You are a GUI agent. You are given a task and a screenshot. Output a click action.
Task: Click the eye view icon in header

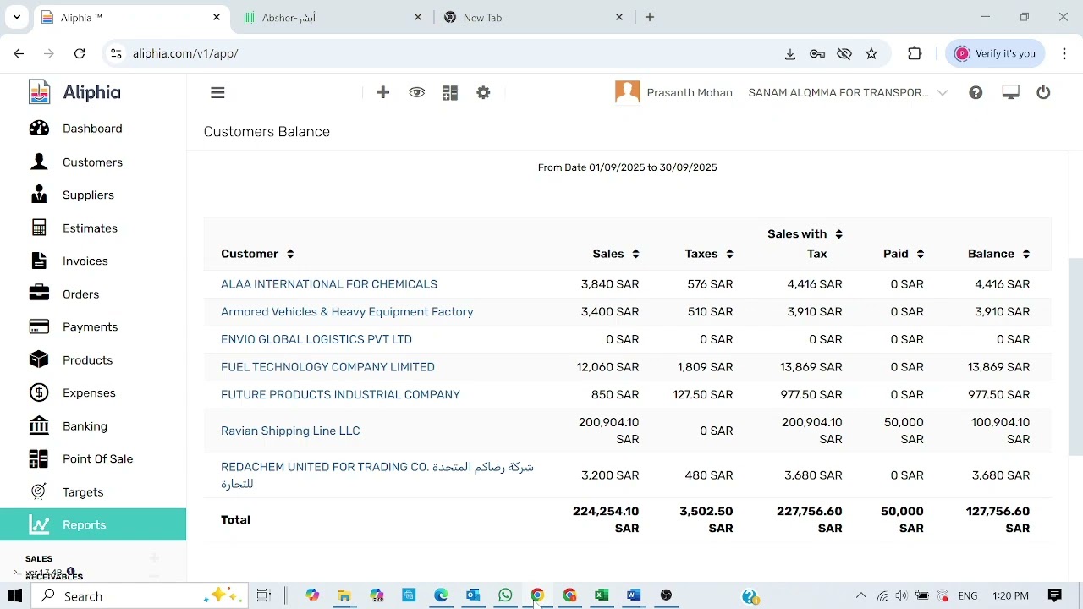416,93
